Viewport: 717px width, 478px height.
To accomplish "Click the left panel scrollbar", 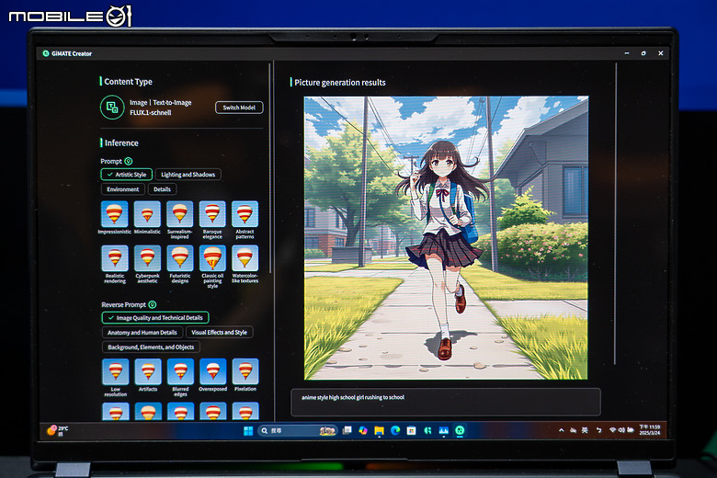I will point(270,168).
